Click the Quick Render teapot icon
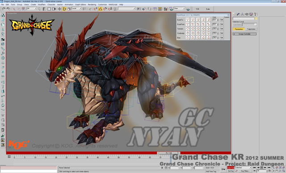 188,9
